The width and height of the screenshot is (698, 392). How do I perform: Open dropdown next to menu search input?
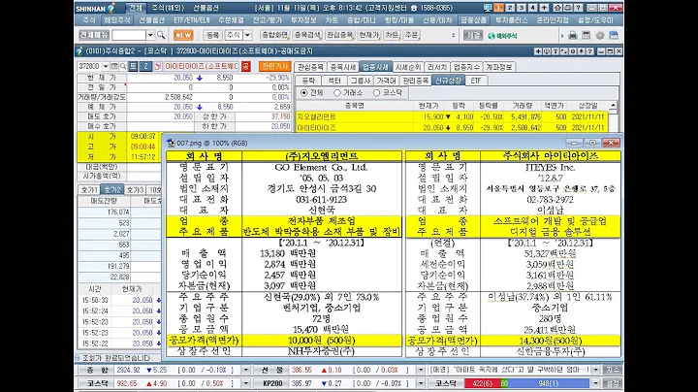150,35
